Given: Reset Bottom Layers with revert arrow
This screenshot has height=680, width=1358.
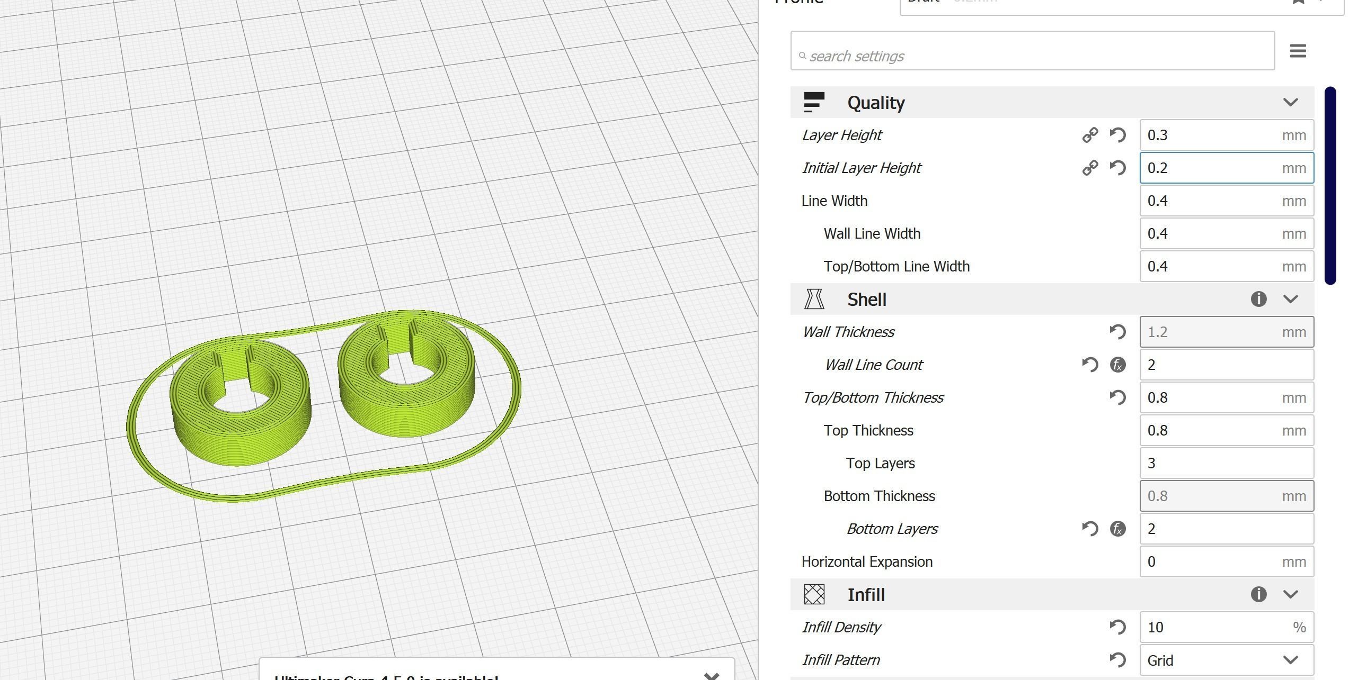Looking at the screenshot, I should (x=1090, y=529).
